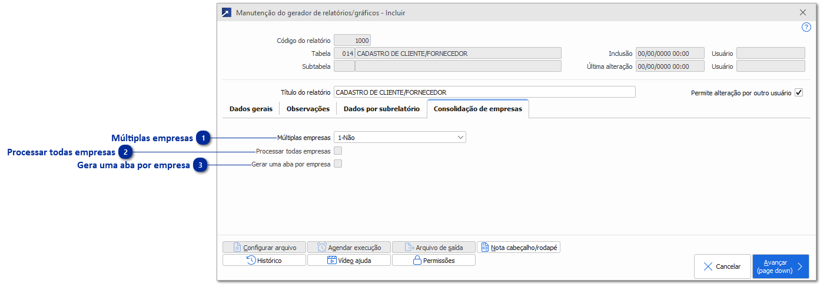Viewport: 830px width, 290px height.
Task: Open the help question mark icon
Action: pos(806,27)
